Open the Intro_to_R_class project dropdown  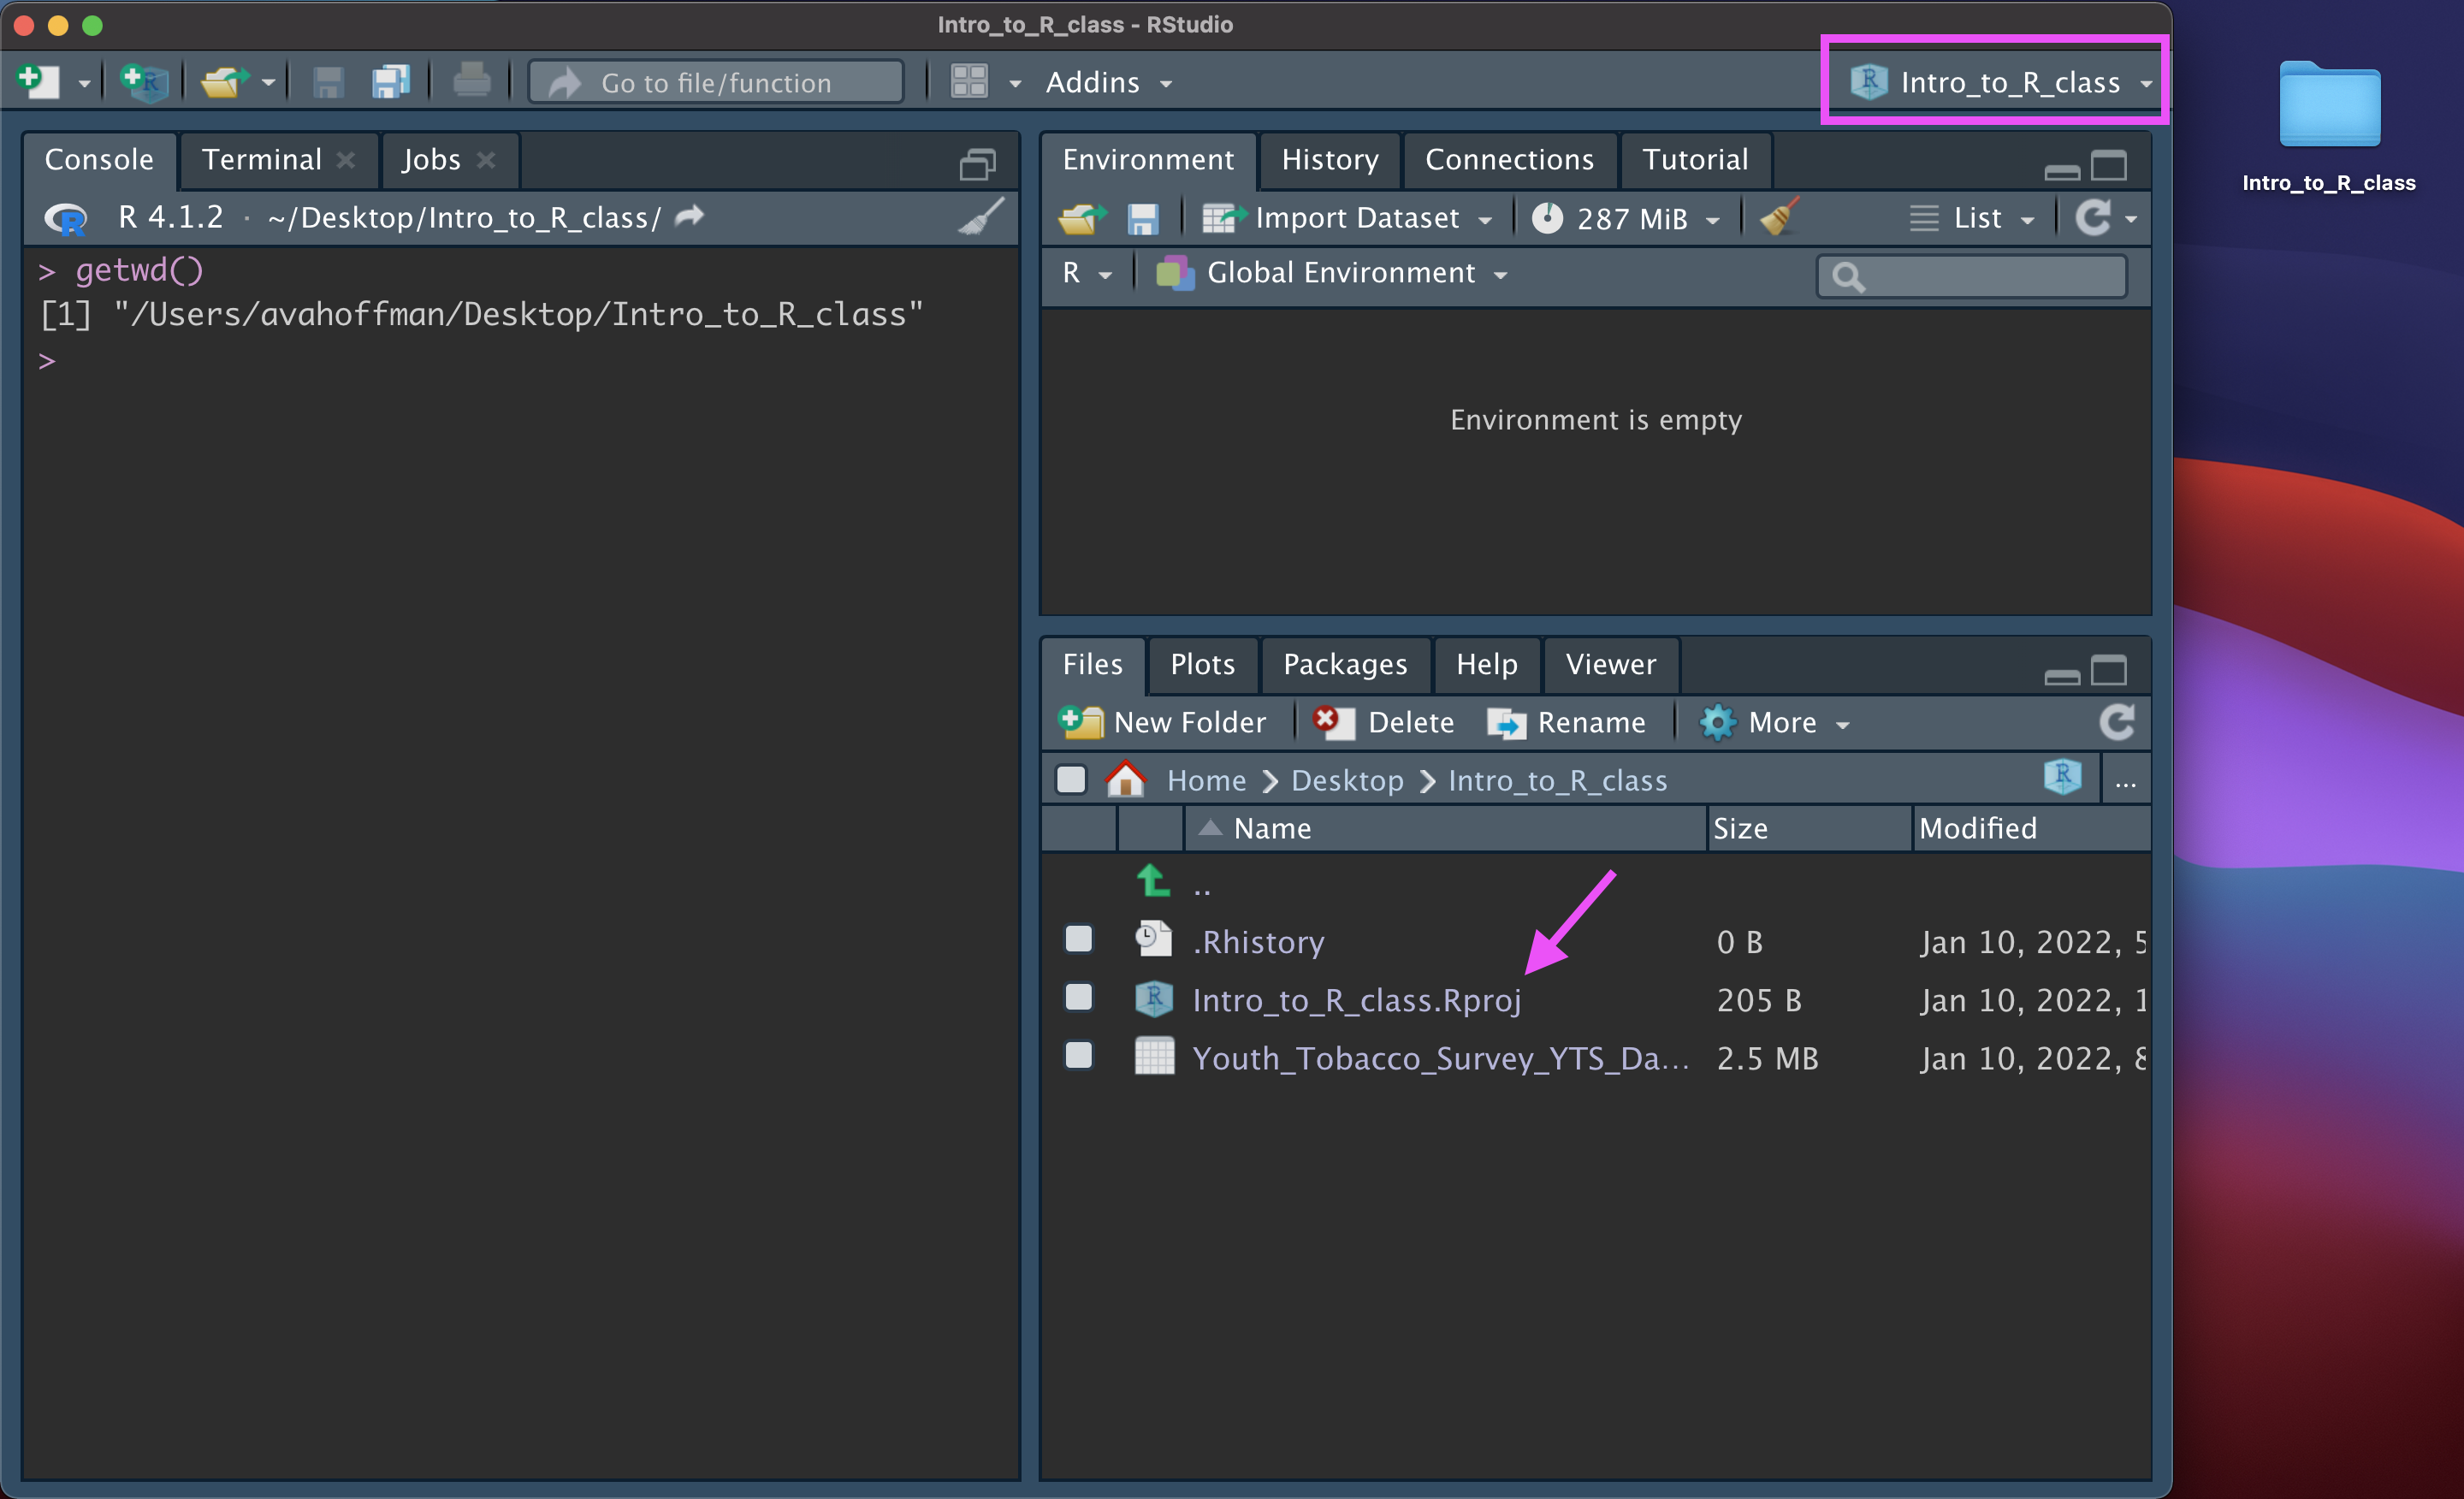tap(1994, 82)
